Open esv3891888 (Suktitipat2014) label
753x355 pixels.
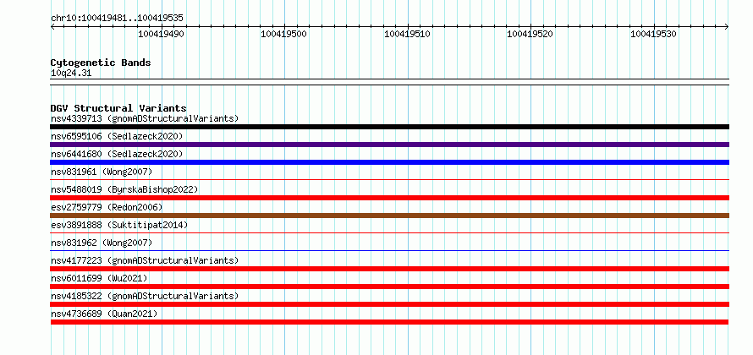click(119, 225)
